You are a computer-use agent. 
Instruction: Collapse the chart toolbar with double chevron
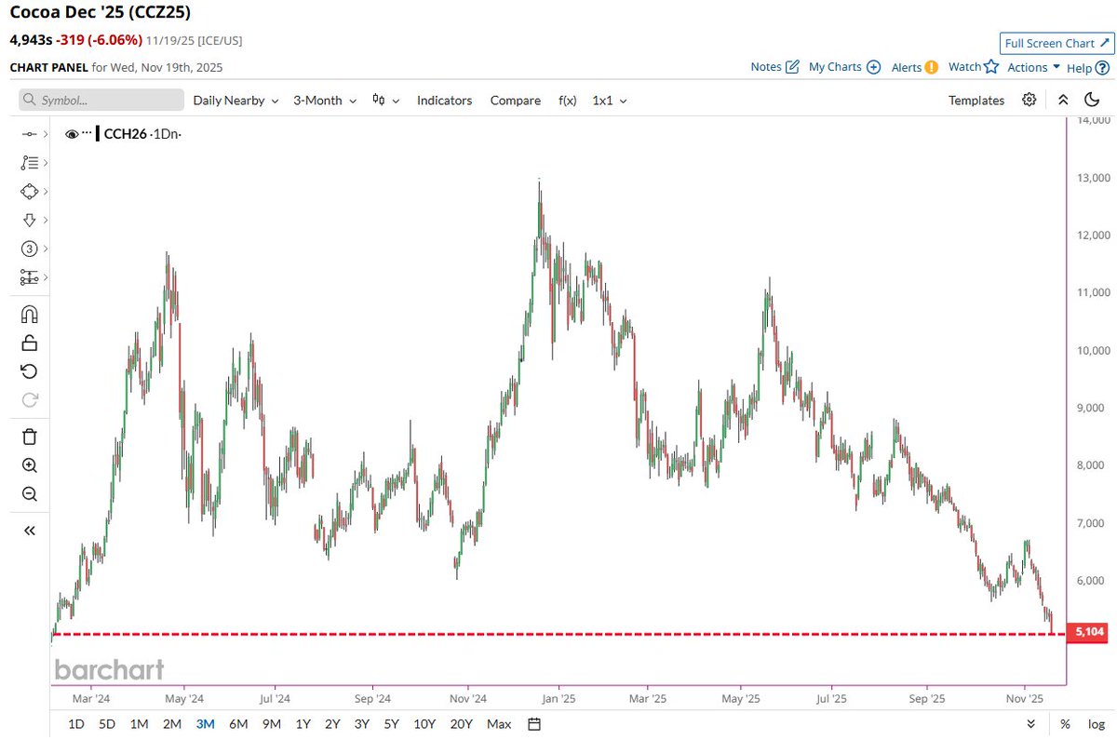pyautogui.click(x=1063, y=100)
